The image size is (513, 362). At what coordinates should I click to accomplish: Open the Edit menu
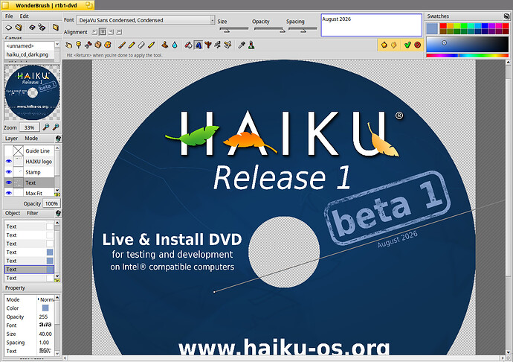25,16
